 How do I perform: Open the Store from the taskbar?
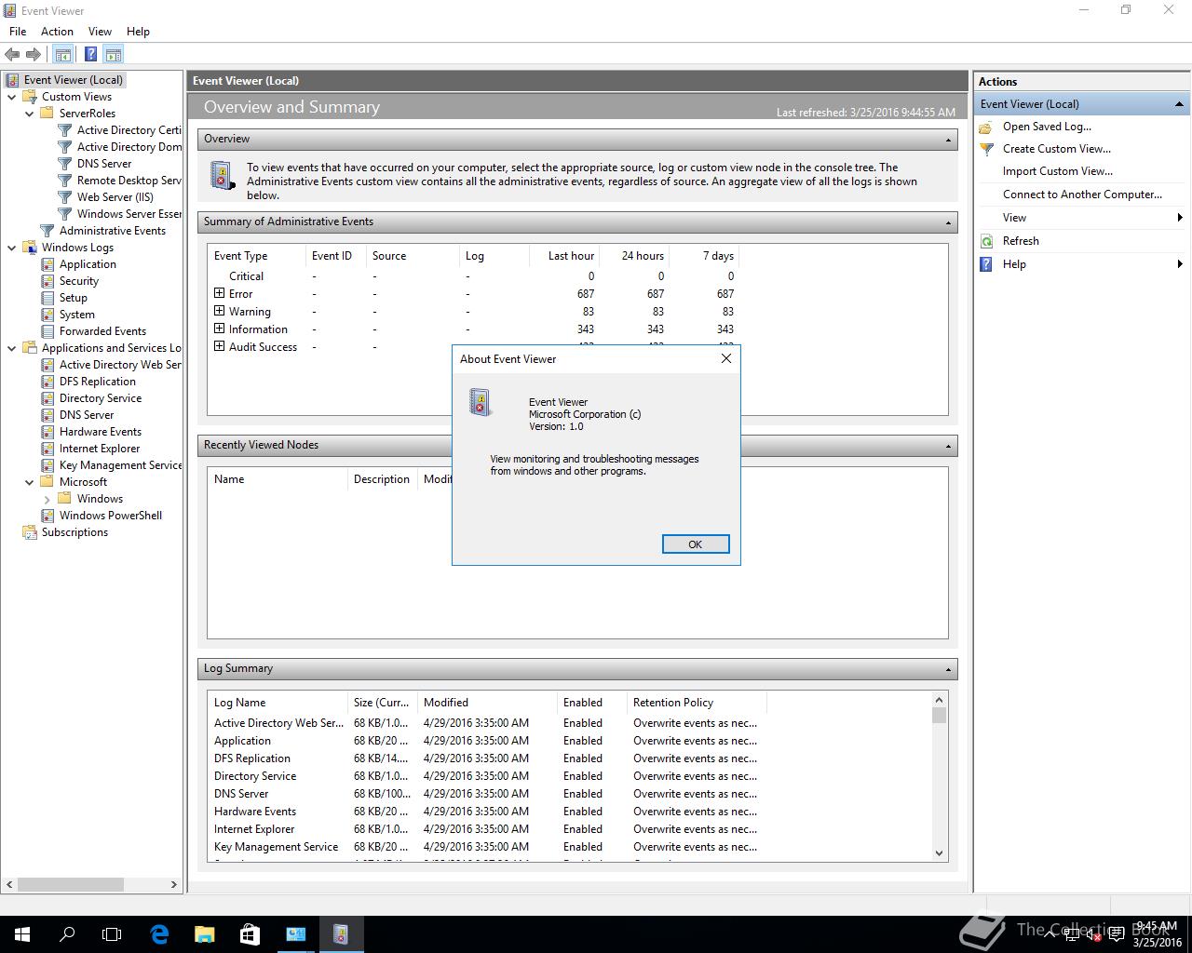[x=250, y=933]
